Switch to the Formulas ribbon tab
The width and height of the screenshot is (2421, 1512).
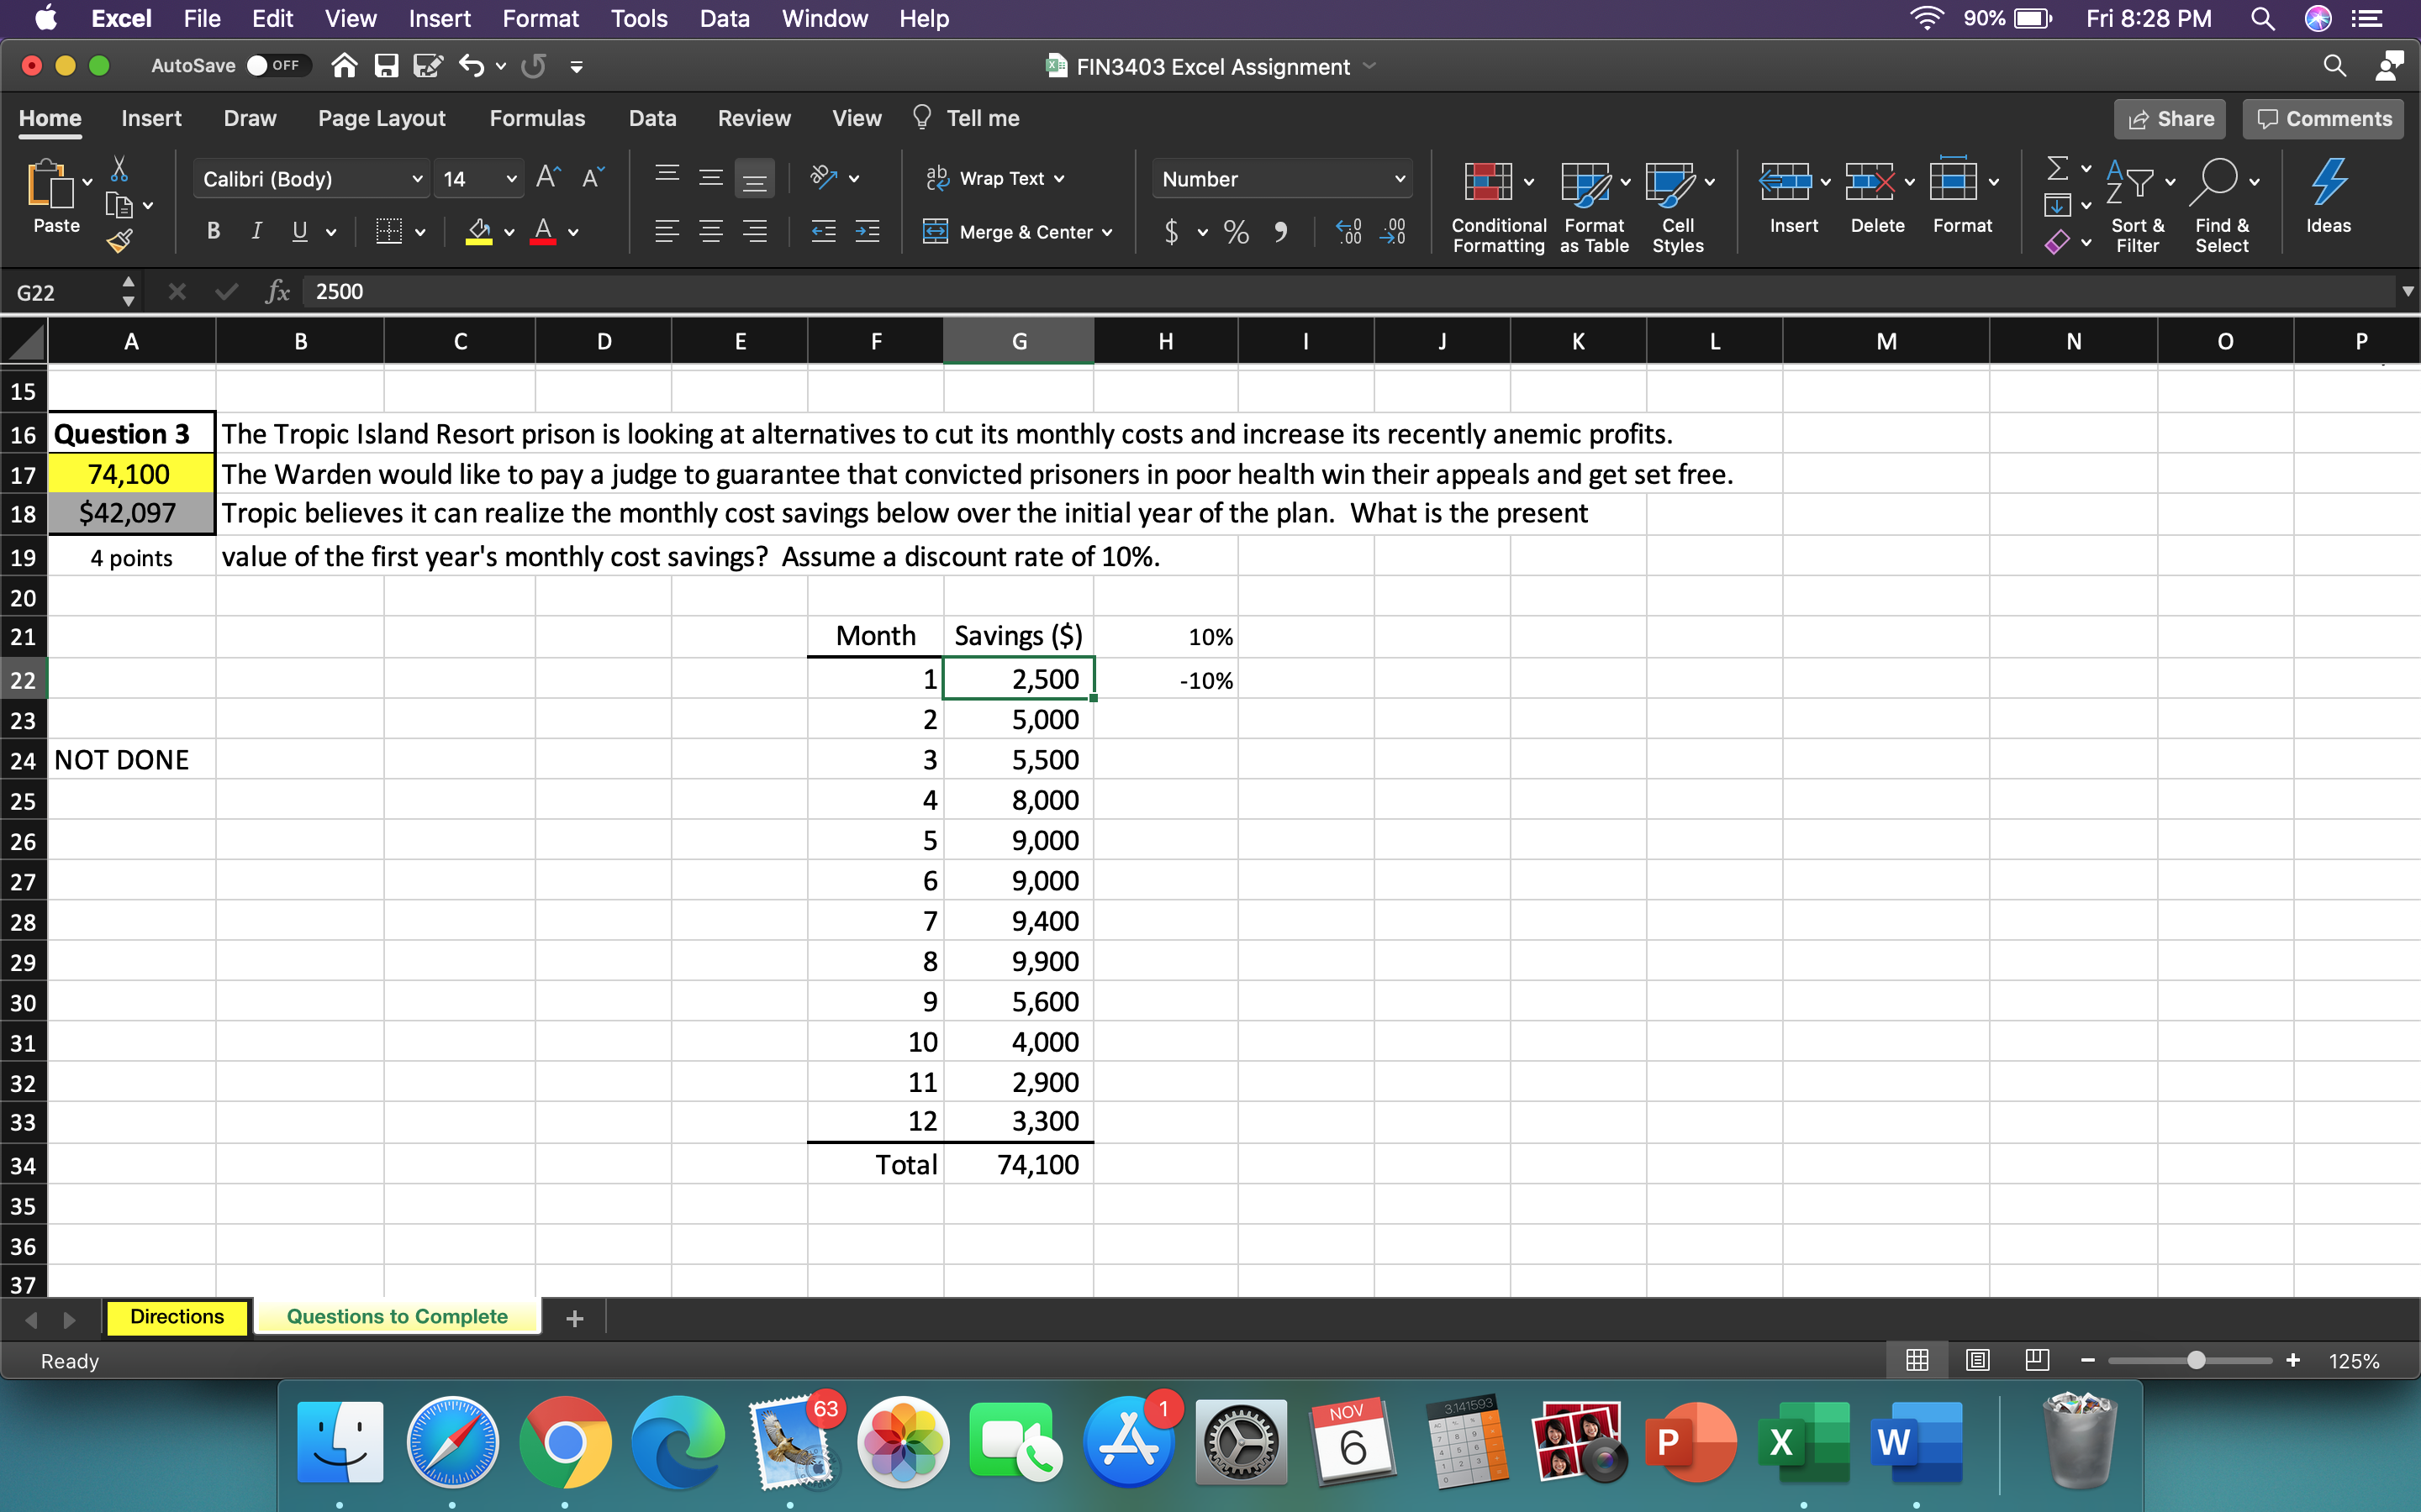click(537, 118)
